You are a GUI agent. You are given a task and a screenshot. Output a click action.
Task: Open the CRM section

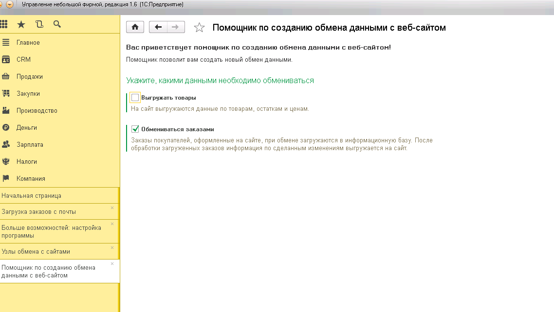click(23, 60)
